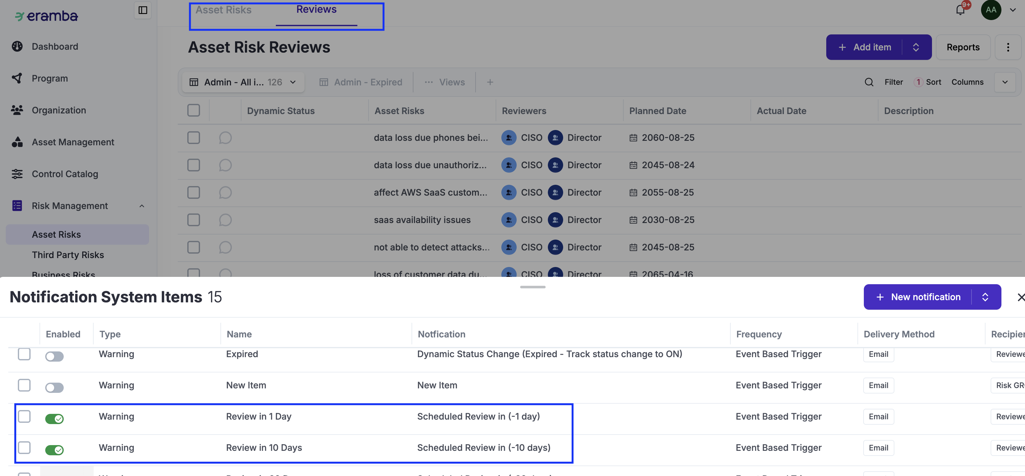Enable the New Item notification toggle
The height and width of the screenshot is (476, 1025).
[x=54, y=387]
